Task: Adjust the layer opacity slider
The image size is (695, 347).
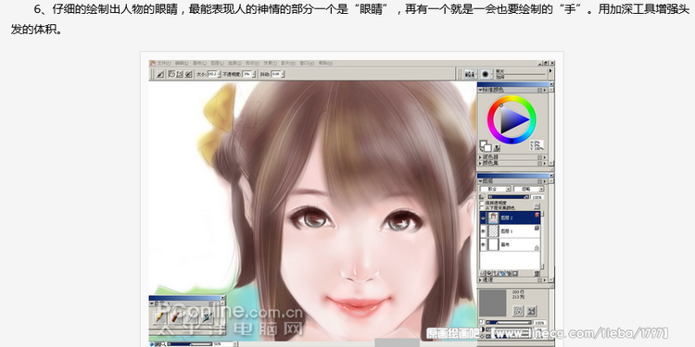Action: [508, 197]
